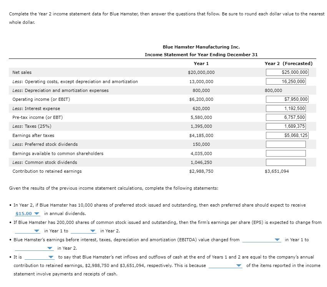Click the Operating income (EBIT) Year 2 field
Viewport: 327px width, 287px height.
tap(286, 99)
